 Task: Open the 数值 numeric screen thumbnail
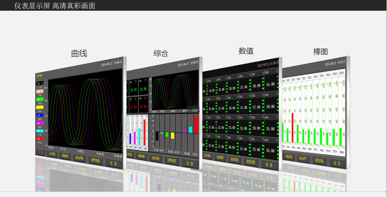(x=242, y=114)
